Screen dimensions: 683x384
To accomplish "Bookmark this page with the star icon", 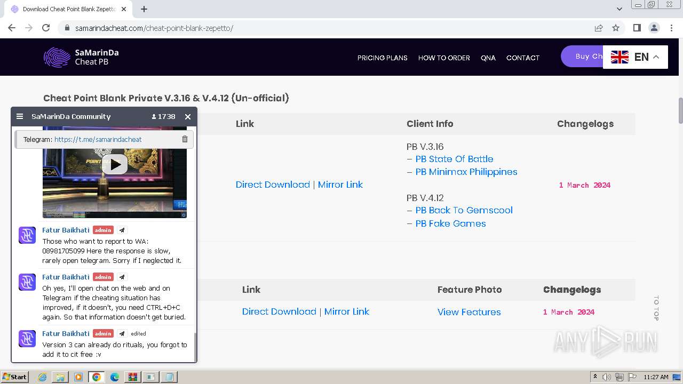I will (x=616, y=28).
